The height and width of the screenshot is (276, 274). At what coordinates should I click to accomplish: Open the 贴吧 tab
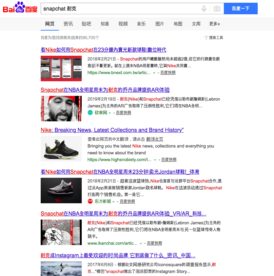tap(86, 24)
